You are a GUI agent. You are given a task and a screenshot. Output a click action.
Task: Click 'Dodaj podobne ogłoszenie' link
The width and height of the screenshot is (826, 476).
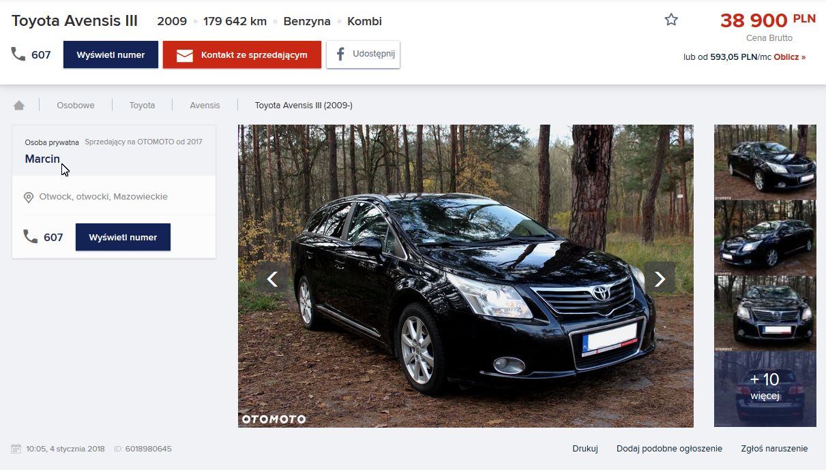tap(669, 449)
